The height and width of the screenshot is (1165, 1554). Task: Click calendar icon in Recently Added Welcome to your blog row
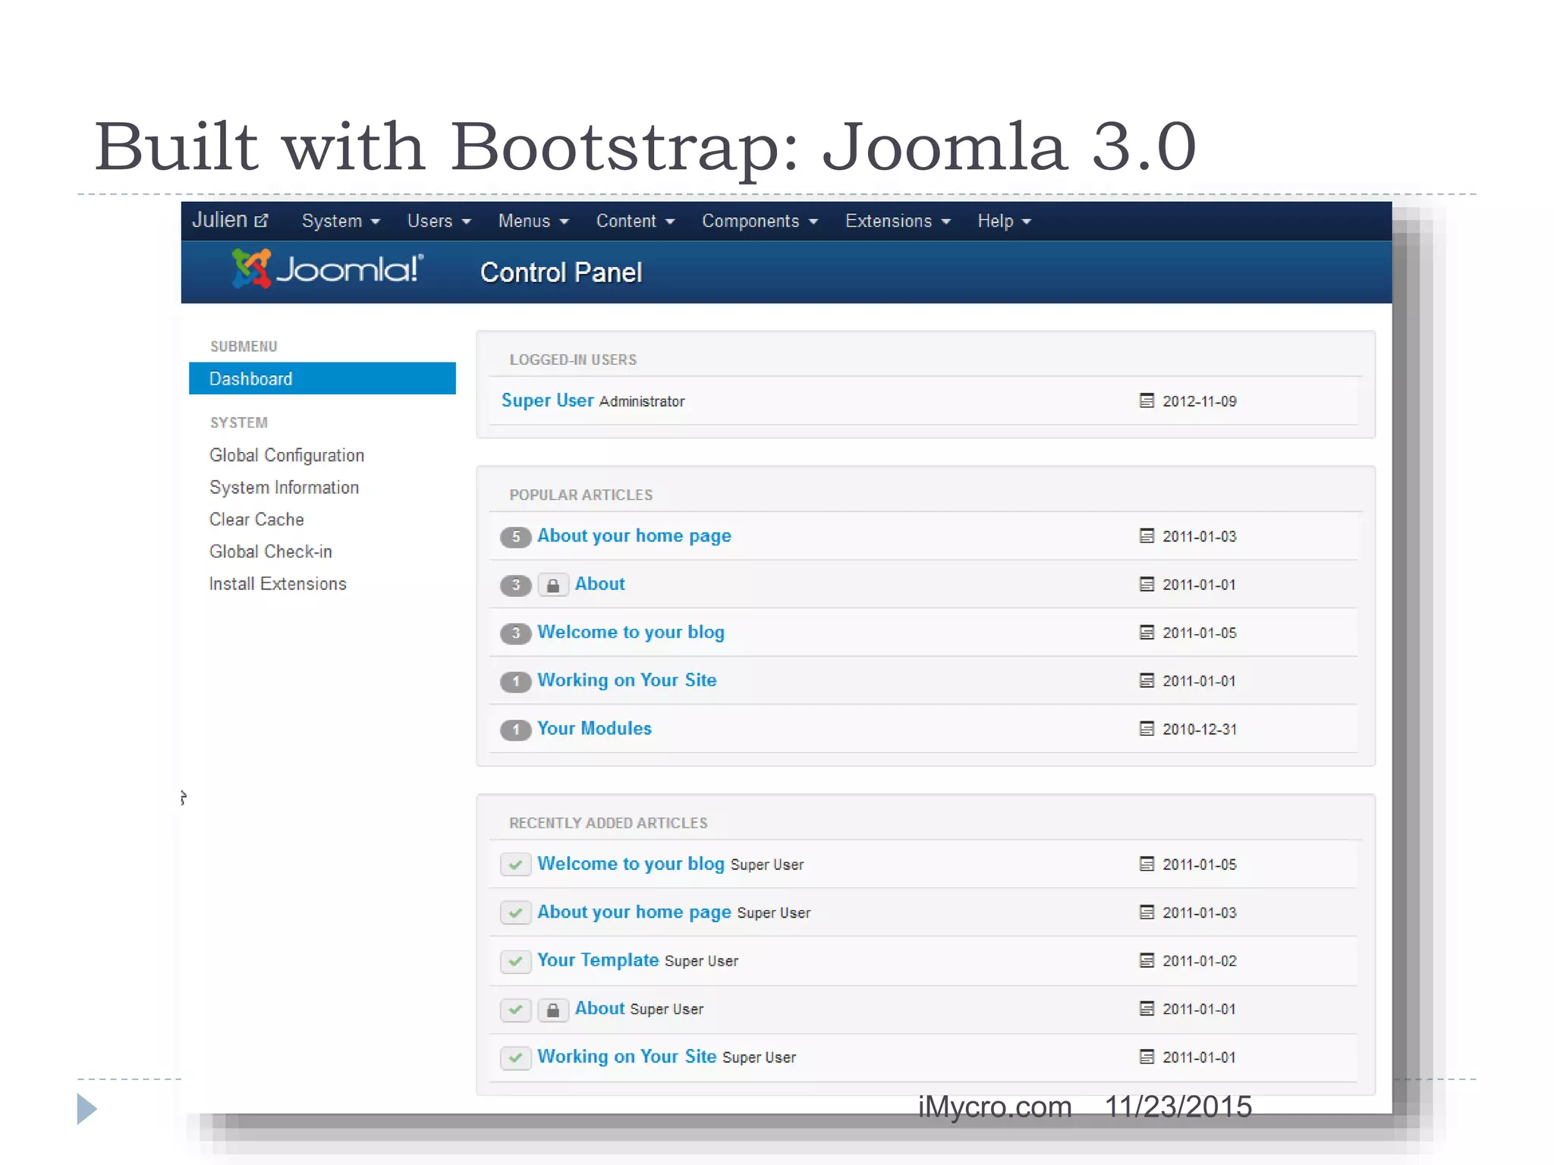click(x=1147, y=864)
